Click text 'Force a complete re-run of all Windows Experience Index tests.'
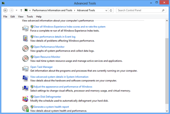Viewport: 170px width, 114px height. (65, 31)
